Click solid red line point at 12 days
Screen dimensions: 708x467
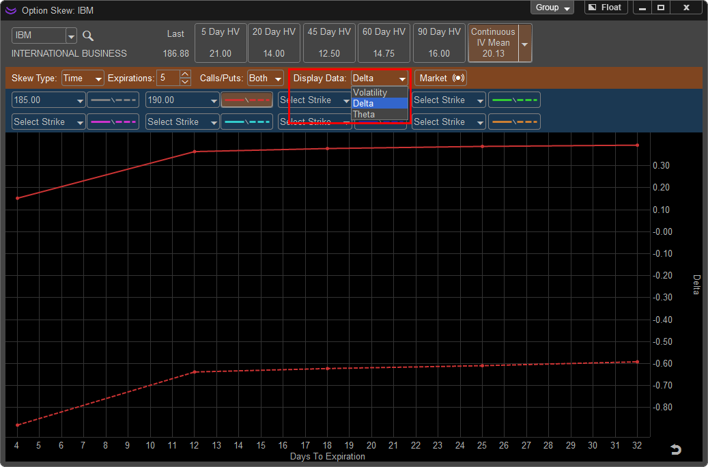[x=195, y=152]
